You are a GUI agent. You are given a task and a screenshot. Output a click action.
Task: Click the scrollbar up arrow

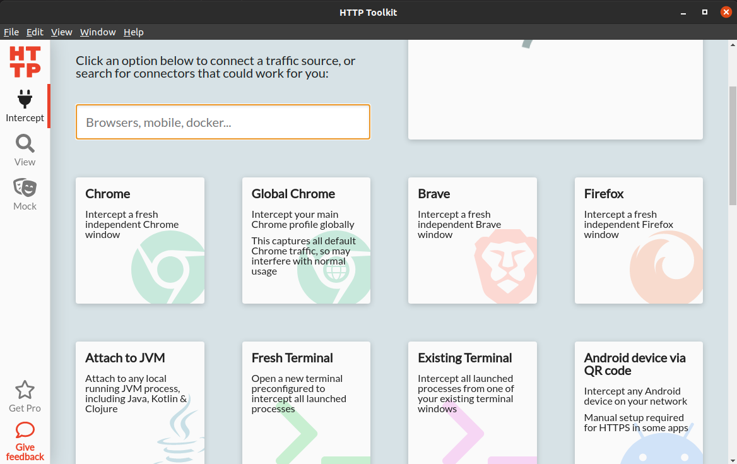click(733, 45)
